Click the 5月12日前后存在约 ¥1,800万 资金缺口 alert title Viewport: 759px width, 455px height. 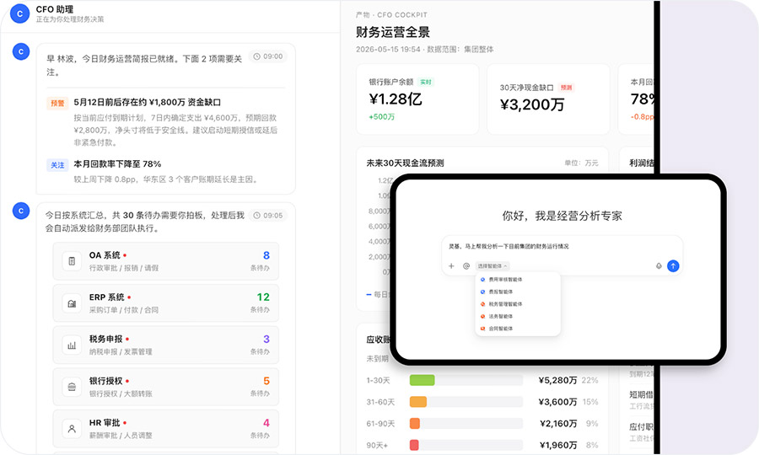tap(147, 103)
